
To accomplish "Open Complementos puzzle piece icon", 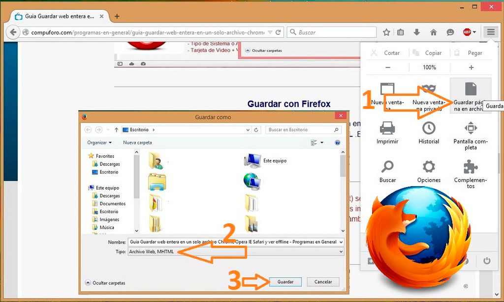I will click(471, 166).
